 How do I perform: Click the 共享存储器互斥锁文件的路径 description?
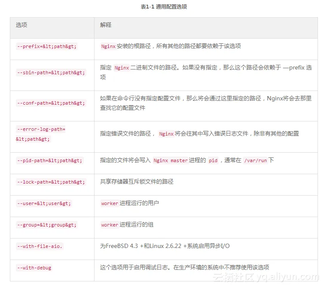click(x=137, y=181)
